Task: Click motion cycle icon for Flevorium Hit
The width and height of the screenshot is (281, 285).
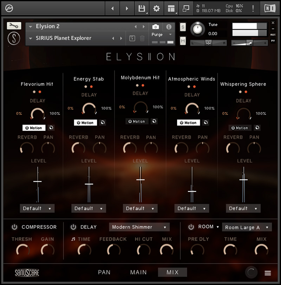Action: tap(51, 128)
